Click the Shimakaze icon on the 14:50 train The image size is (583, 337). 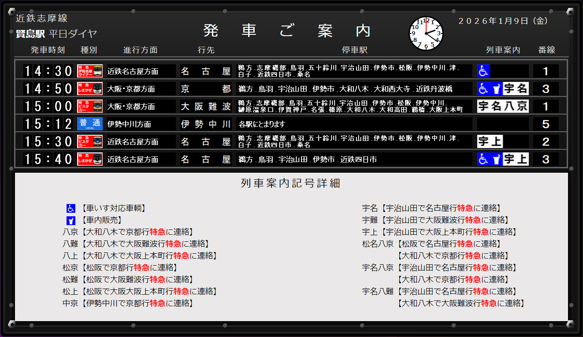click(90, 89)
